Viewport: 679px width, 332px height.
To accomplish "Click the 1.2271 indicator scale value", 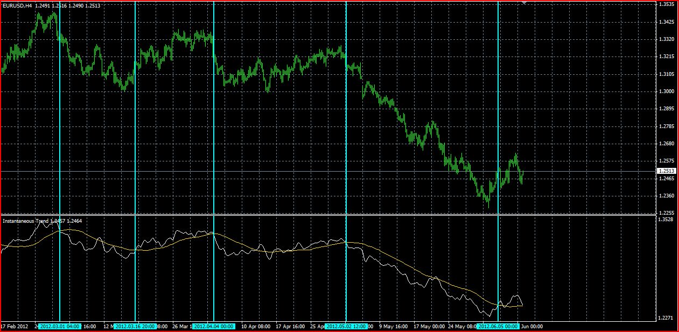I will coord(667,317).
